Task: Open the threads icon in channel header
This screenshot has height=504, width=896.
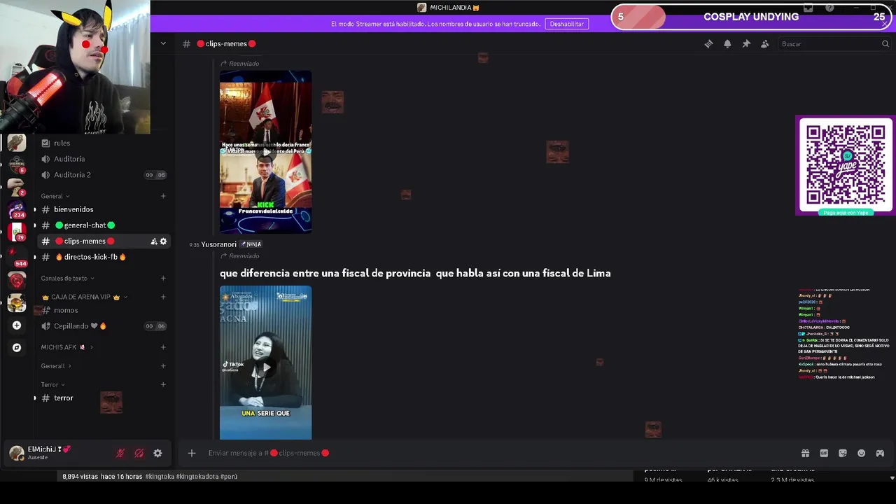Action: pos(708,43)
